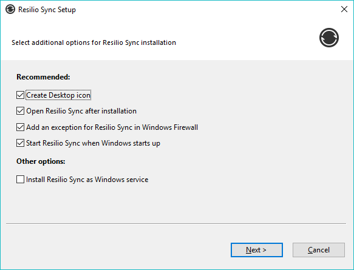The width and height of the screenshot is (354, 270).
Task: Click 'Open Resilio Sync after installation' label text
Action: [x=81, y=111]
